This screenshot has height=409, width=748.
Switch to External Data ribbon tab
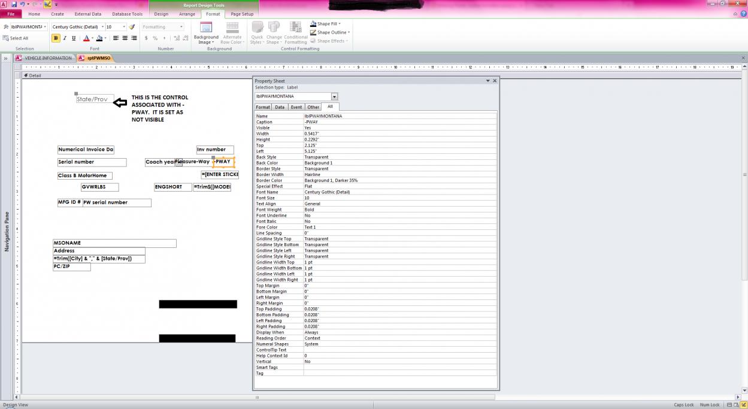pos(88,14)
